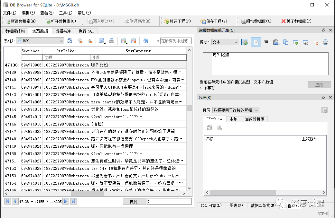
Task: Click the go to first record button
Action: 7,201
